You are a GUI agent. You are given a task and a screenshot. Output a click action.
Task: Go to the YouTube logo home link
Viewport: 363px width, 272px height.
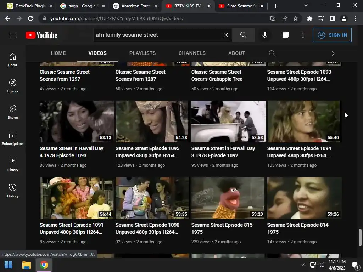tap(41, 35)
